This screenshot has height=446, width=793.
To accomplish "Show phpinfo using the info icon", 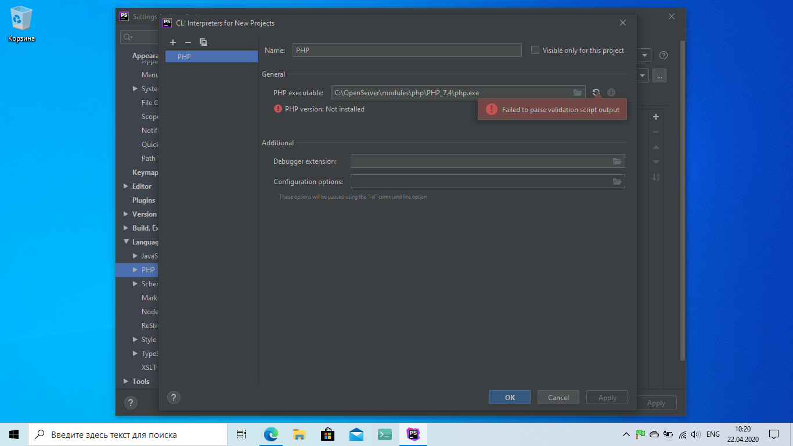I will click(x=611, y=92).
